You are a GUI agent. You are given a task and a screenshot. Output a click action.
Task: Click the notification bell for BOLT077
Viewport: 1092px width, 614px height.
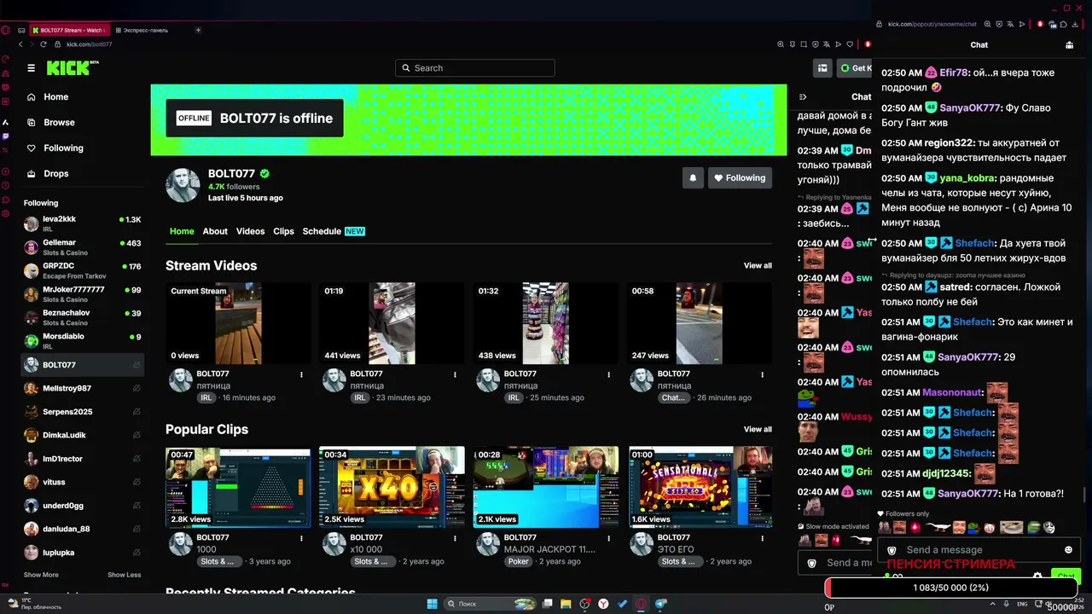click(x=693, y=177)
